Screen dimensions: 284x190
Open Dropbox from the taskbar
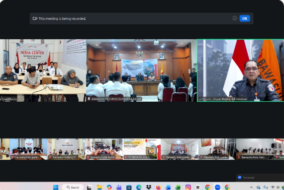point(149,188)
